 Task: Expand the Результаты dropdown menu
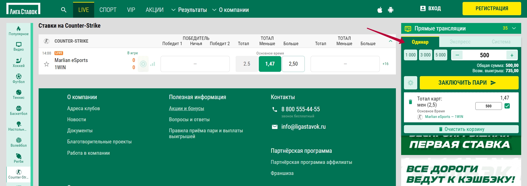point(189,10)
